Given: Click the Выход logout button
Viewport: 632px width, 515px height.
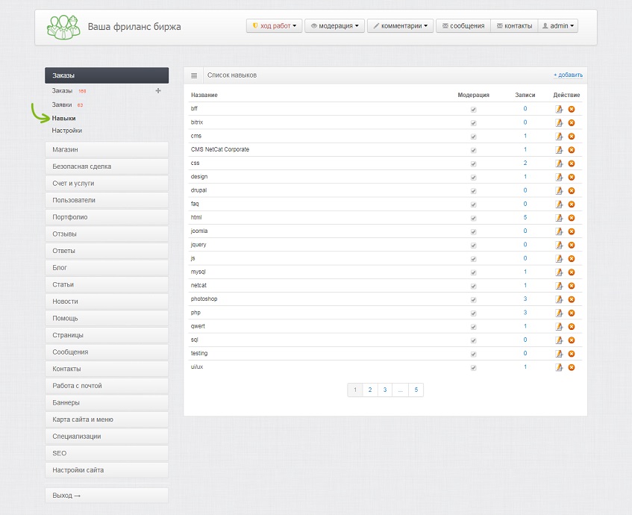Looking at the screenshot, I should 107,496.
